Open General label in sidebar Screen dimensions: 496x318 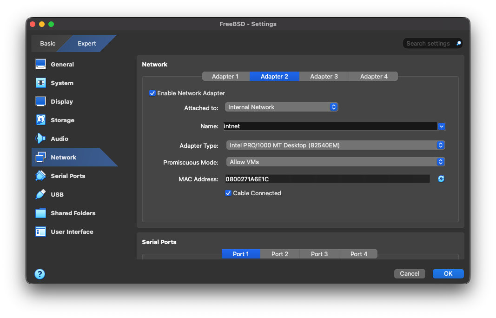pos(62,64)
